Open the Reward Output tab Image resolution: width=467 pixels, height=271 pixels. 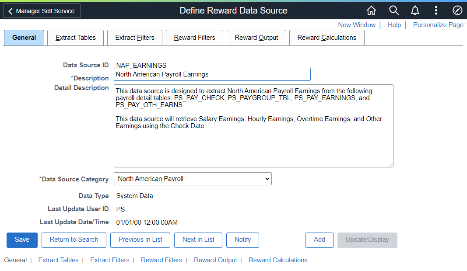(256, 38)
